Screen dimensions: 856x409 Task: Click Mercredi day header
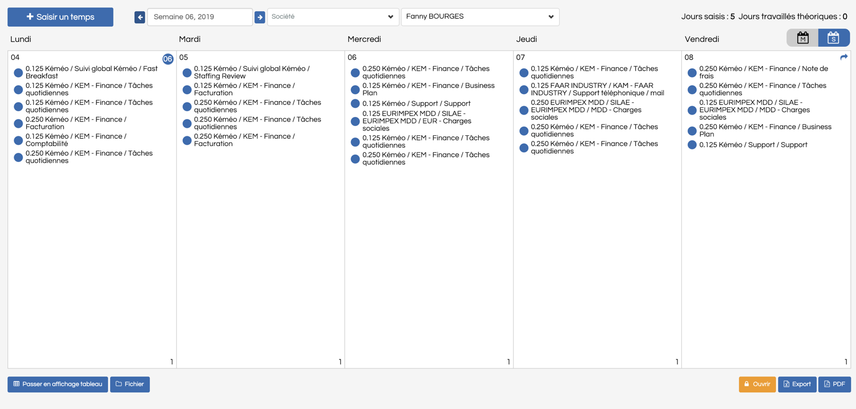coord(364,39)
